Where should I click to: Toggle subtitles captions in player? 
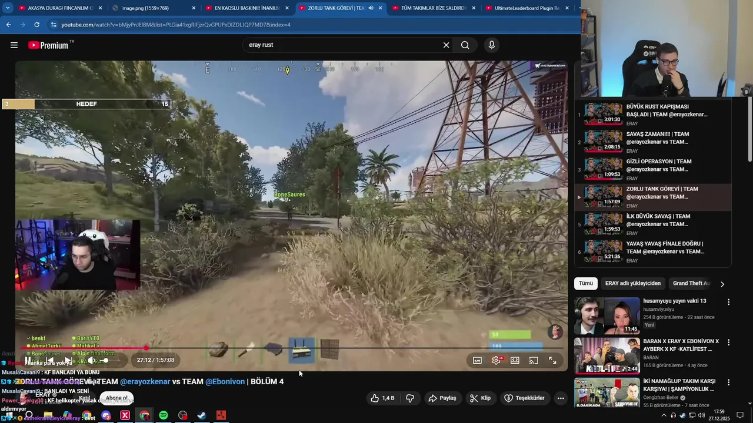tap(477, 360)
